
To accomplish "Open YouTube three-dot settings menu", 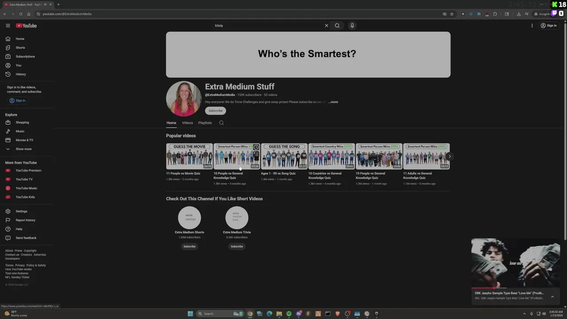I will (532, 26).
